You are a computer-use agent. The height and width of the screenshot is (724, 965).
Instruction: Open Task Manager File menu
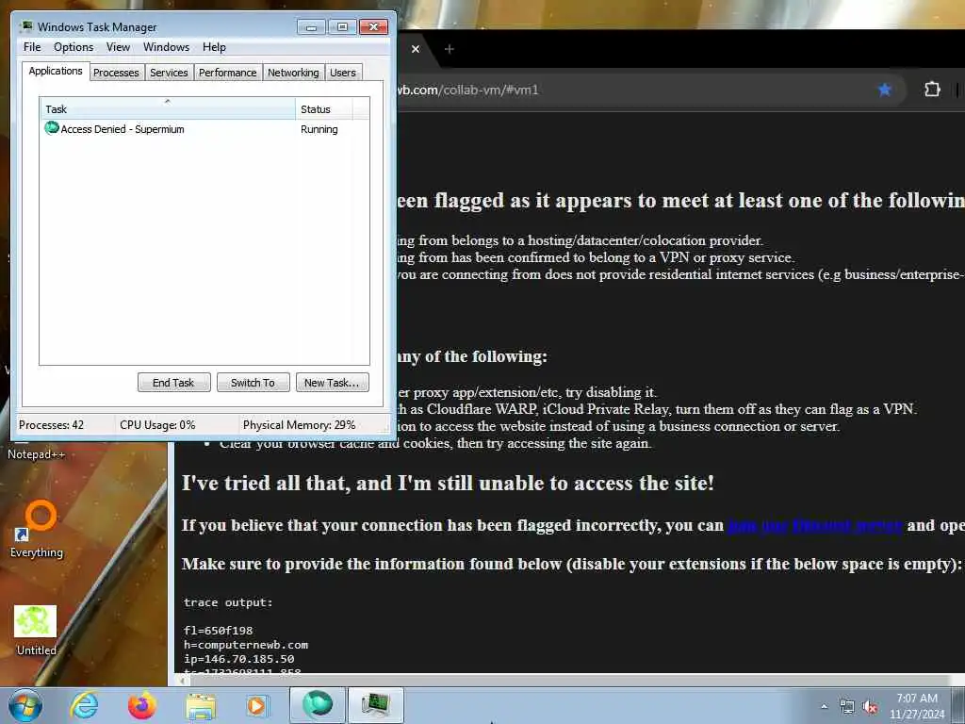click(x=32, y=47)
